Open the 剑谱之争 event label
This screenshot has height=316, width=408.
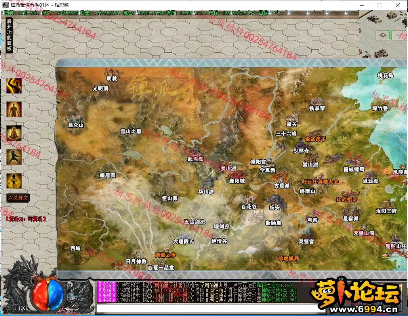tap(165, 255)
